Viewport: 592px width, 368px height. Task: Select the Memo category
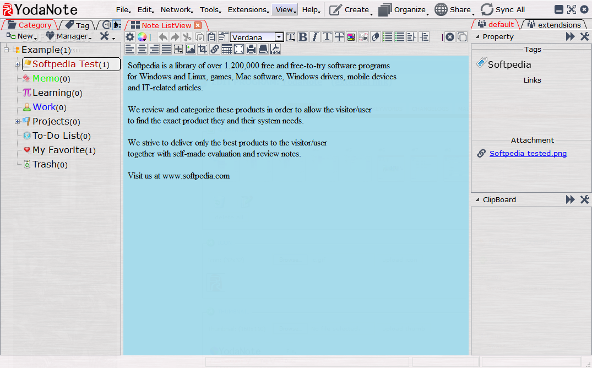click(46, 78)
